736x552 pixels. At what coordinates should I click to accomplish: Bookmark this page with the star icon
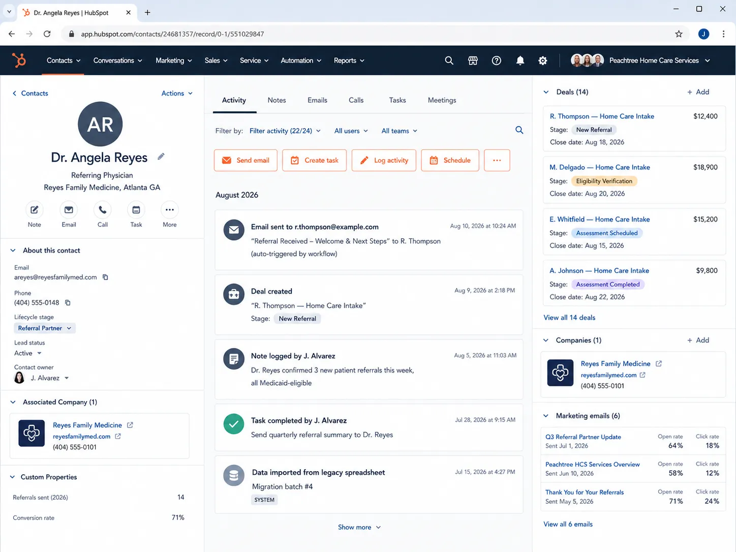tap(679, 34)
